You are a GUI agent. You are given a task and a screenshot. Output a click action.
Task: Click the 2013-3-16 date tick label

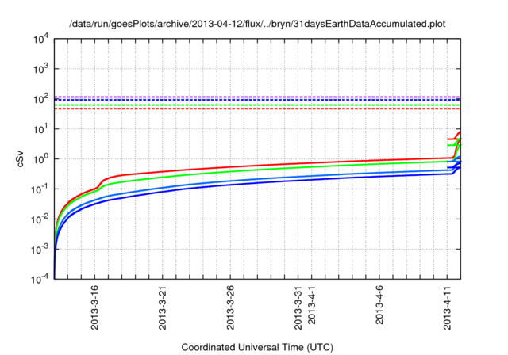click(94, 307)
